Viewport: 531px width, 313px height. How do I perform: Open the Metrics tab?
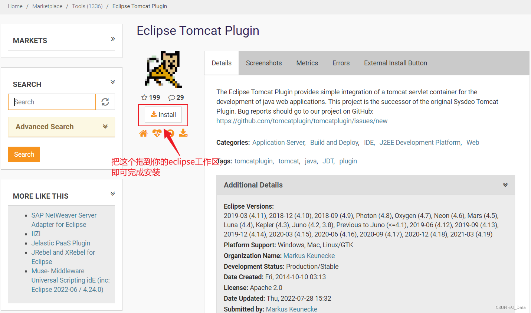tap(307, 63)
